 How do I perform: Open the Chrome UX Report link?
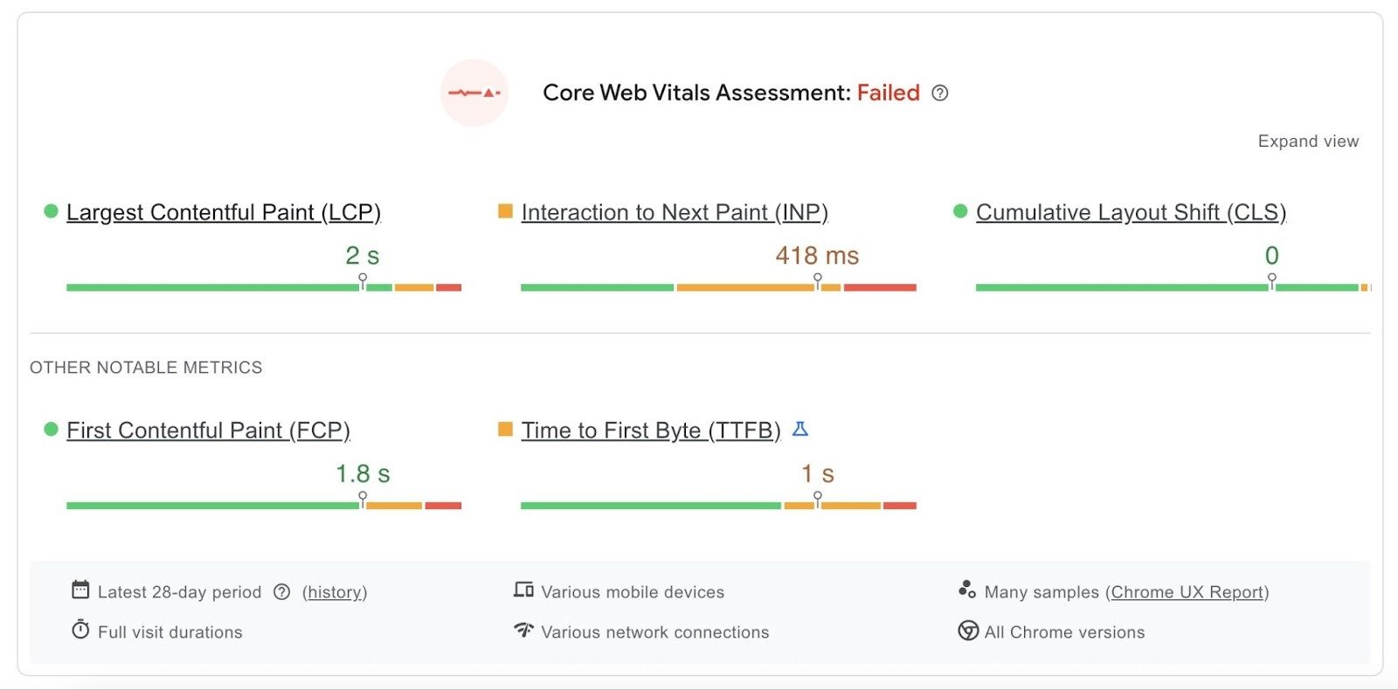[1188, 591]
